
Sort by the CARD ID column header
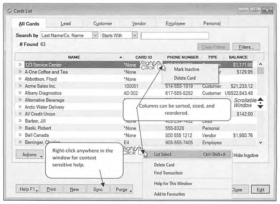click(x=143, y=57)
